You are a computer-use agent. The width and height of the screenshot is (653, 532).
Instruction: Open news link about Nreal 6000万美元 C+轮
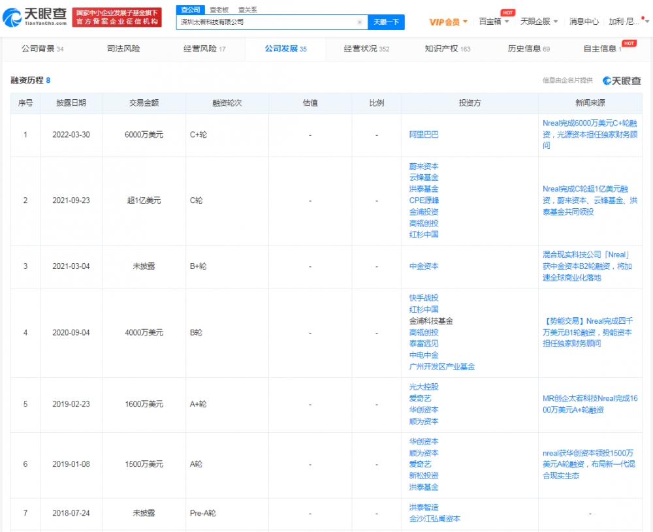pos(590,134)
